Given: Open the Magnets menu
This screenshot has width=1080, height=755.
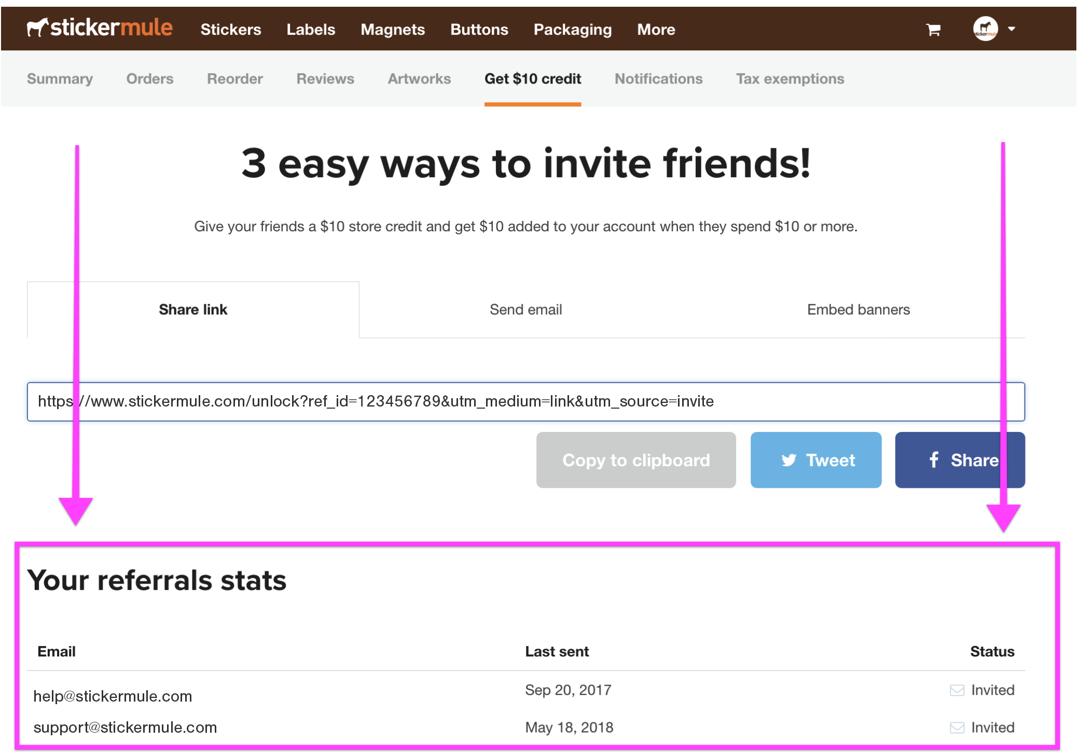Looking at the screenshot, I should 393,30.
